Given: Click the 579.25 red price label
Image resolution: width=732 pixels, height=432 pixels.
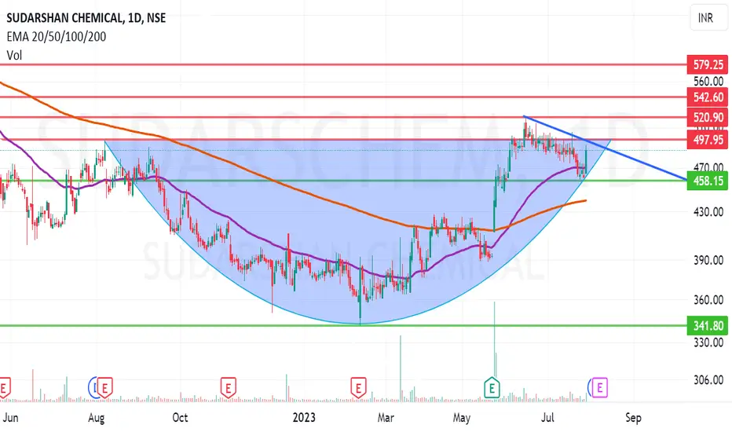Looking at the screenshot, I should (707, 64).
